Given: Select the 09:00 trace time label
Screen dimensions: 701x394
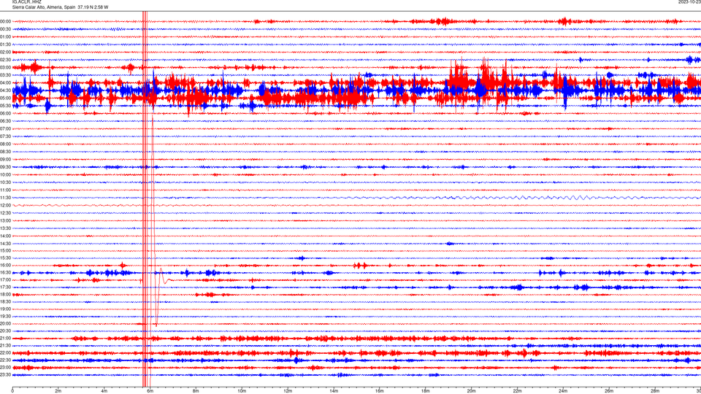Looking at the screenshot, I should pos(5,160).
